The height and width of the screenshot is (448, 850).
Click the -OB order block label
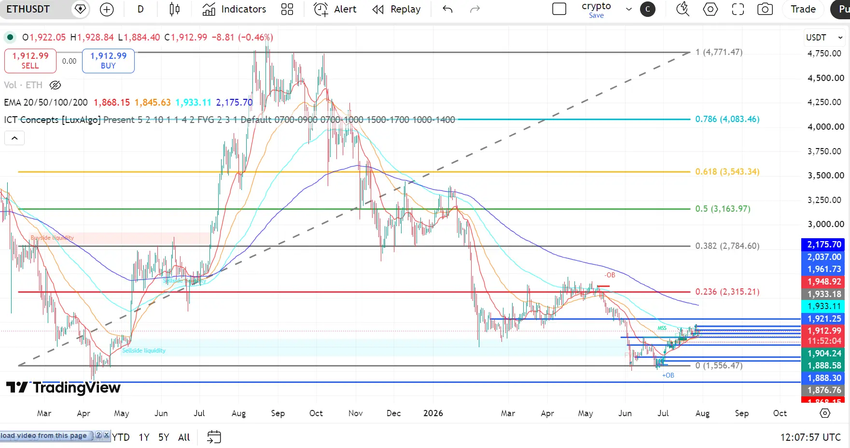pyautogui.click(x=610, y=275)
